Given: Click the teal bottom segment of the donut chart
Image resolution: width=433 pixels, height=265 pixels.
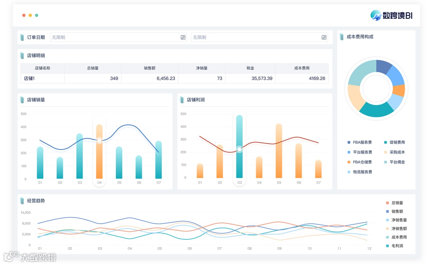Looking at the screenshot, I should coord(376,110).
